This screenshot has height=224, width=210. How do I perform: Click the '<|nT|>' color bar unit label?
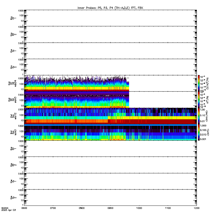(x=208, y=132)
